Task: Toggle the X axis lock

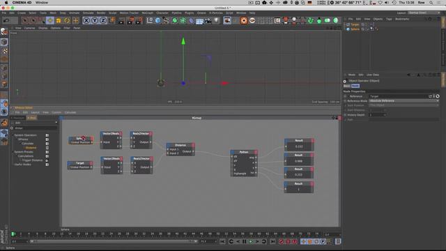Action: click(86, 20)
